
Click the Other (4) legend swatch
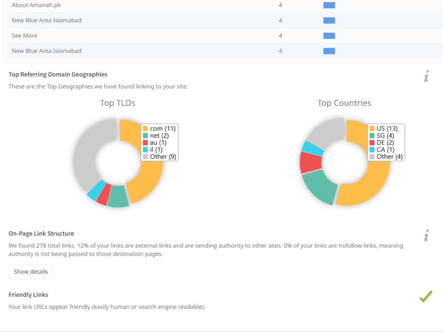coord(372,157)
